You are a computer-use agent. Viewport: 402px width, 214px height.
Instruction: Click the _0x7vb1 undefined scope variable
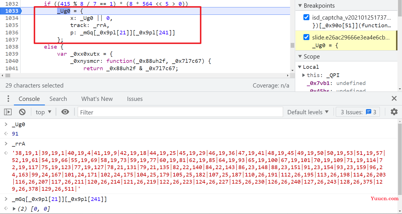coord(336,83)
